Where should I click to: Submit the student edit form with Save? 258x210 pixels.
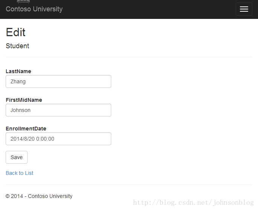(17, 157)
